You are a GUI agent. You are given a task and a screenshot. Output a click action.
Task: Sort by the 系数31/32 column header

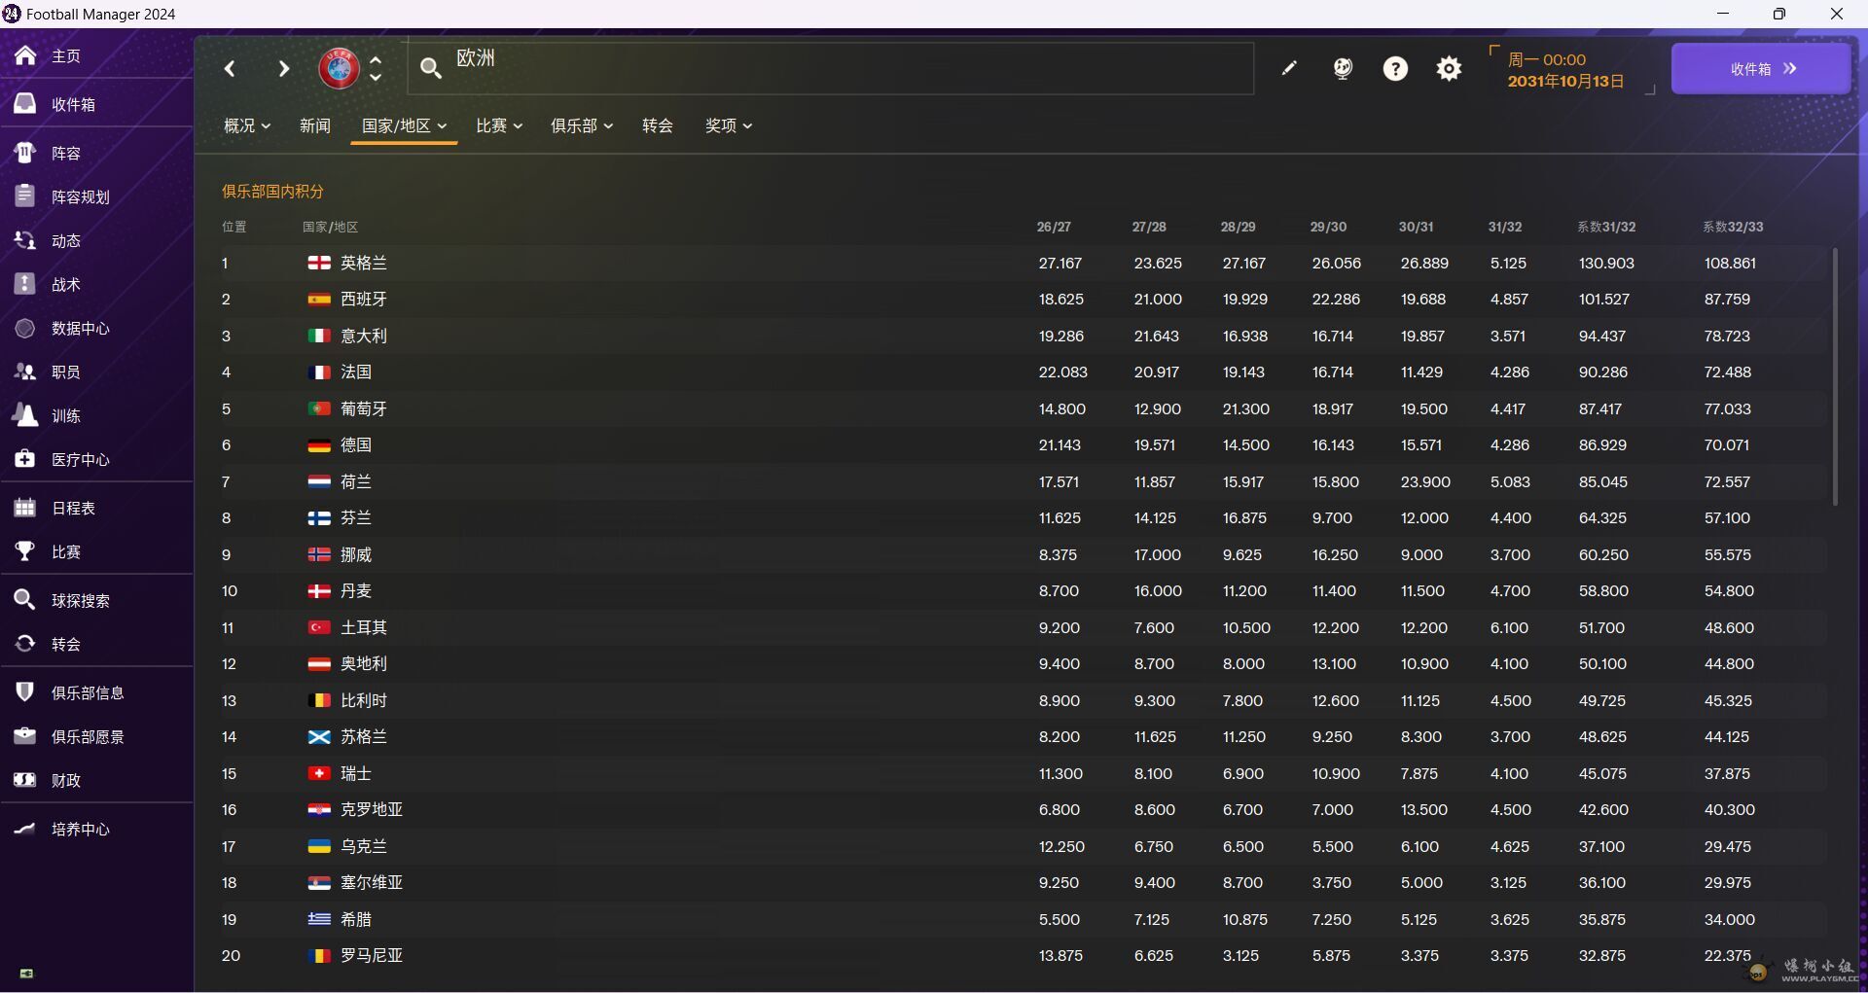click(1606, 227)
